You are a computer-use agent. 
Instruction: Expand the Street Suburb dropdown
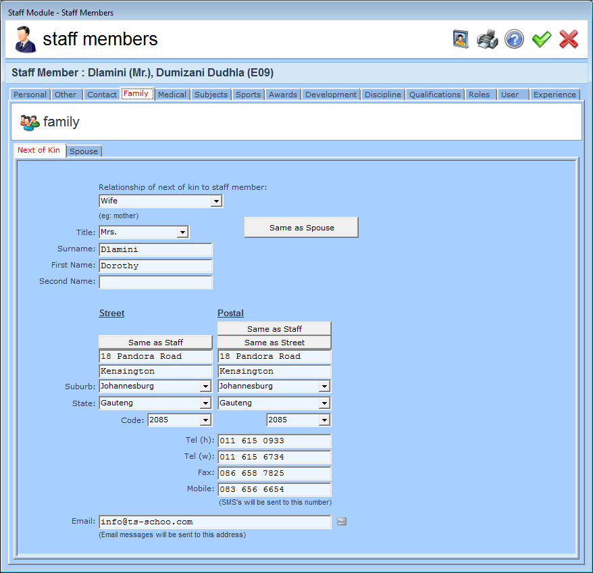[205, 387]
